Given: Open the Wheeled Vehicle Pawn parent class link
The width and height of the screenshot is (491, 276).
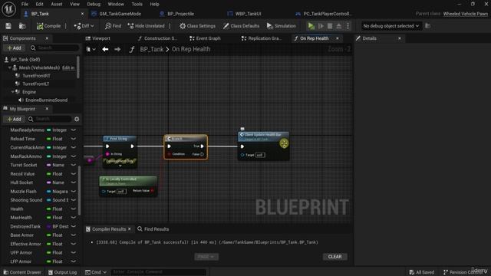Looking at the screenshot, I should pyautogui.click(x=466, y=14).
